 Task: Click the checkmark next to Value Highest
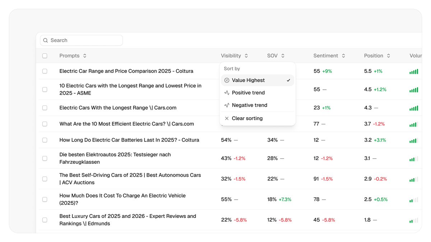click(288, 80)
